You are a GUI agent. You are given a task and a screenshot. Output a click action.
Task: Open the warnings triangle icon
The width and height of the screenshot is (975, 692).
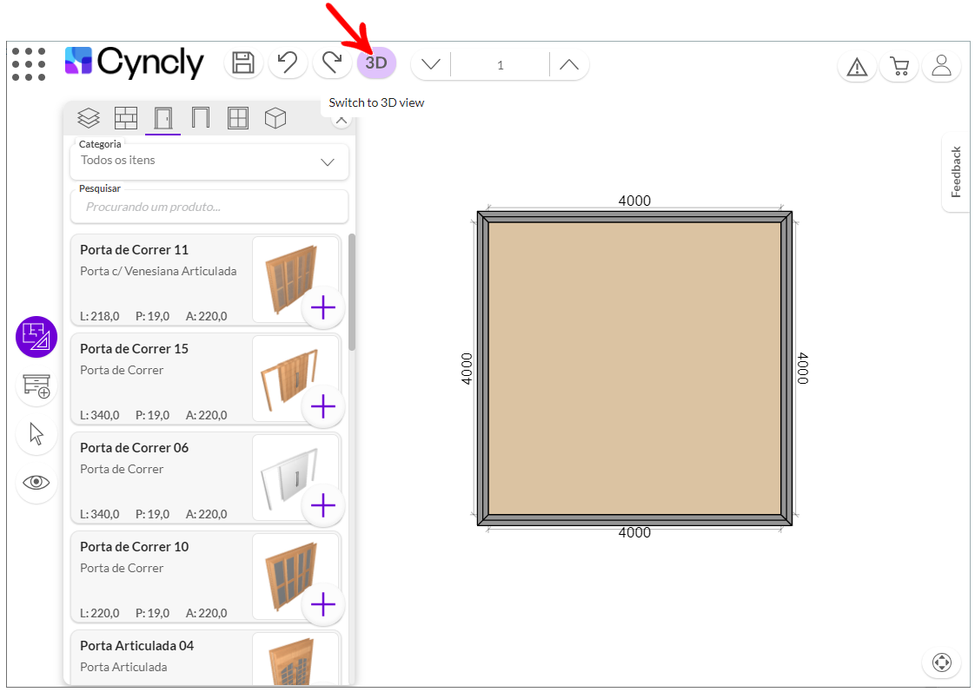857,66
